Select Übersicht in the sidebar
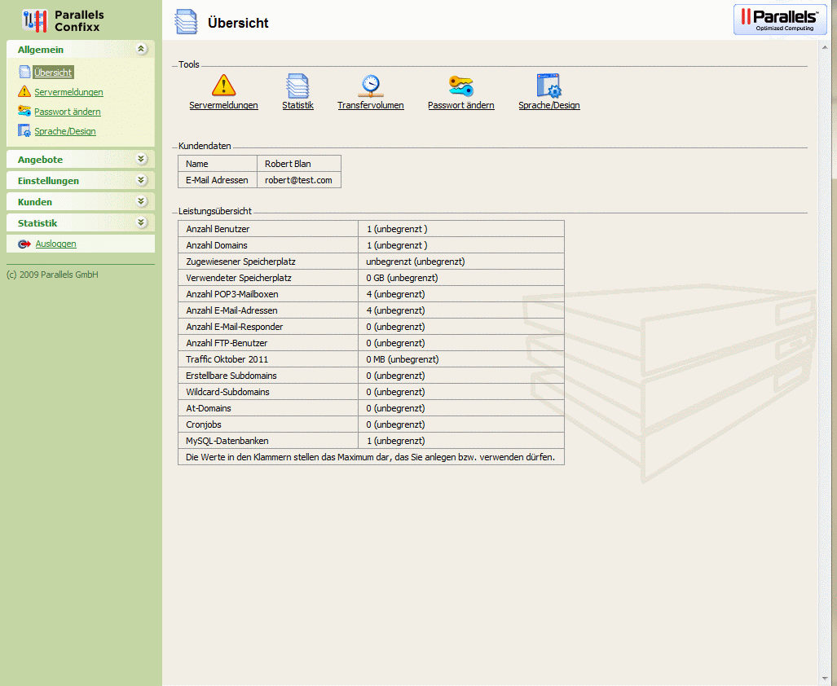Screen dimensions: 837x686 tap(53, 73)
